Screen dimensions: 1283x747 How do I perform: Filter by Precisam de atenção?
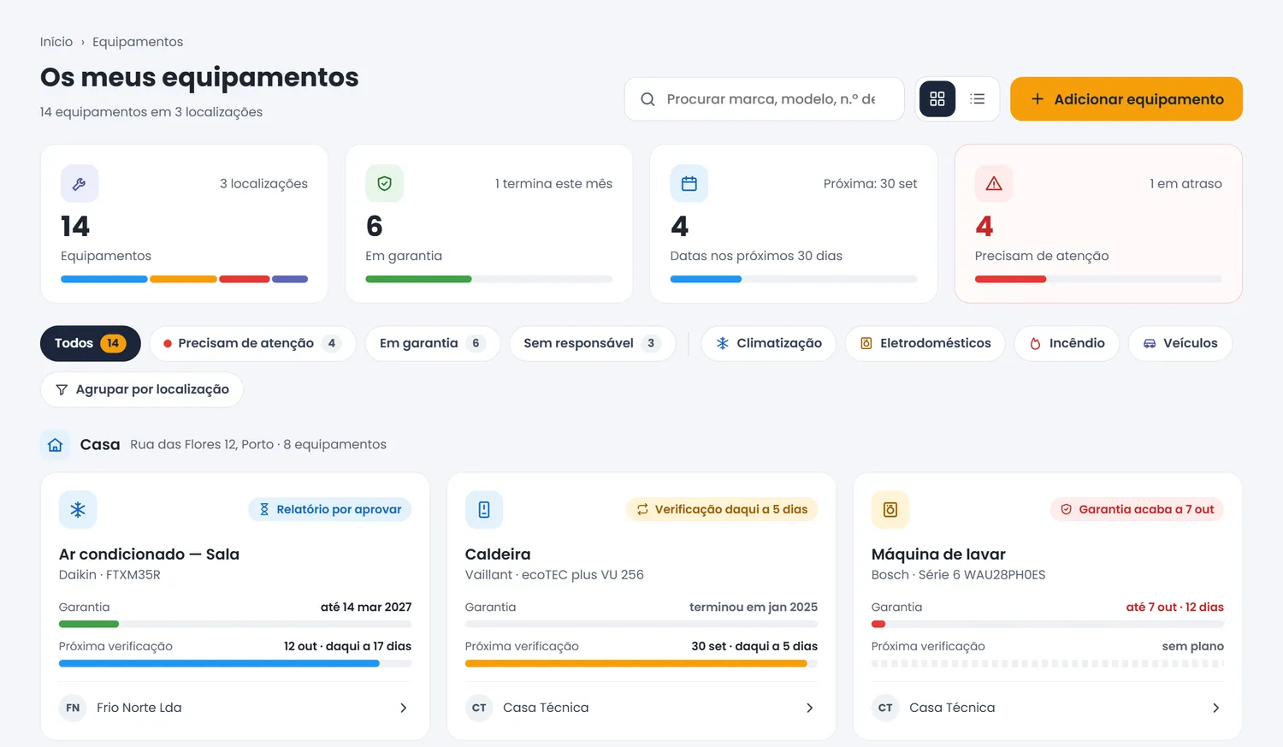(x=252, y=343)
